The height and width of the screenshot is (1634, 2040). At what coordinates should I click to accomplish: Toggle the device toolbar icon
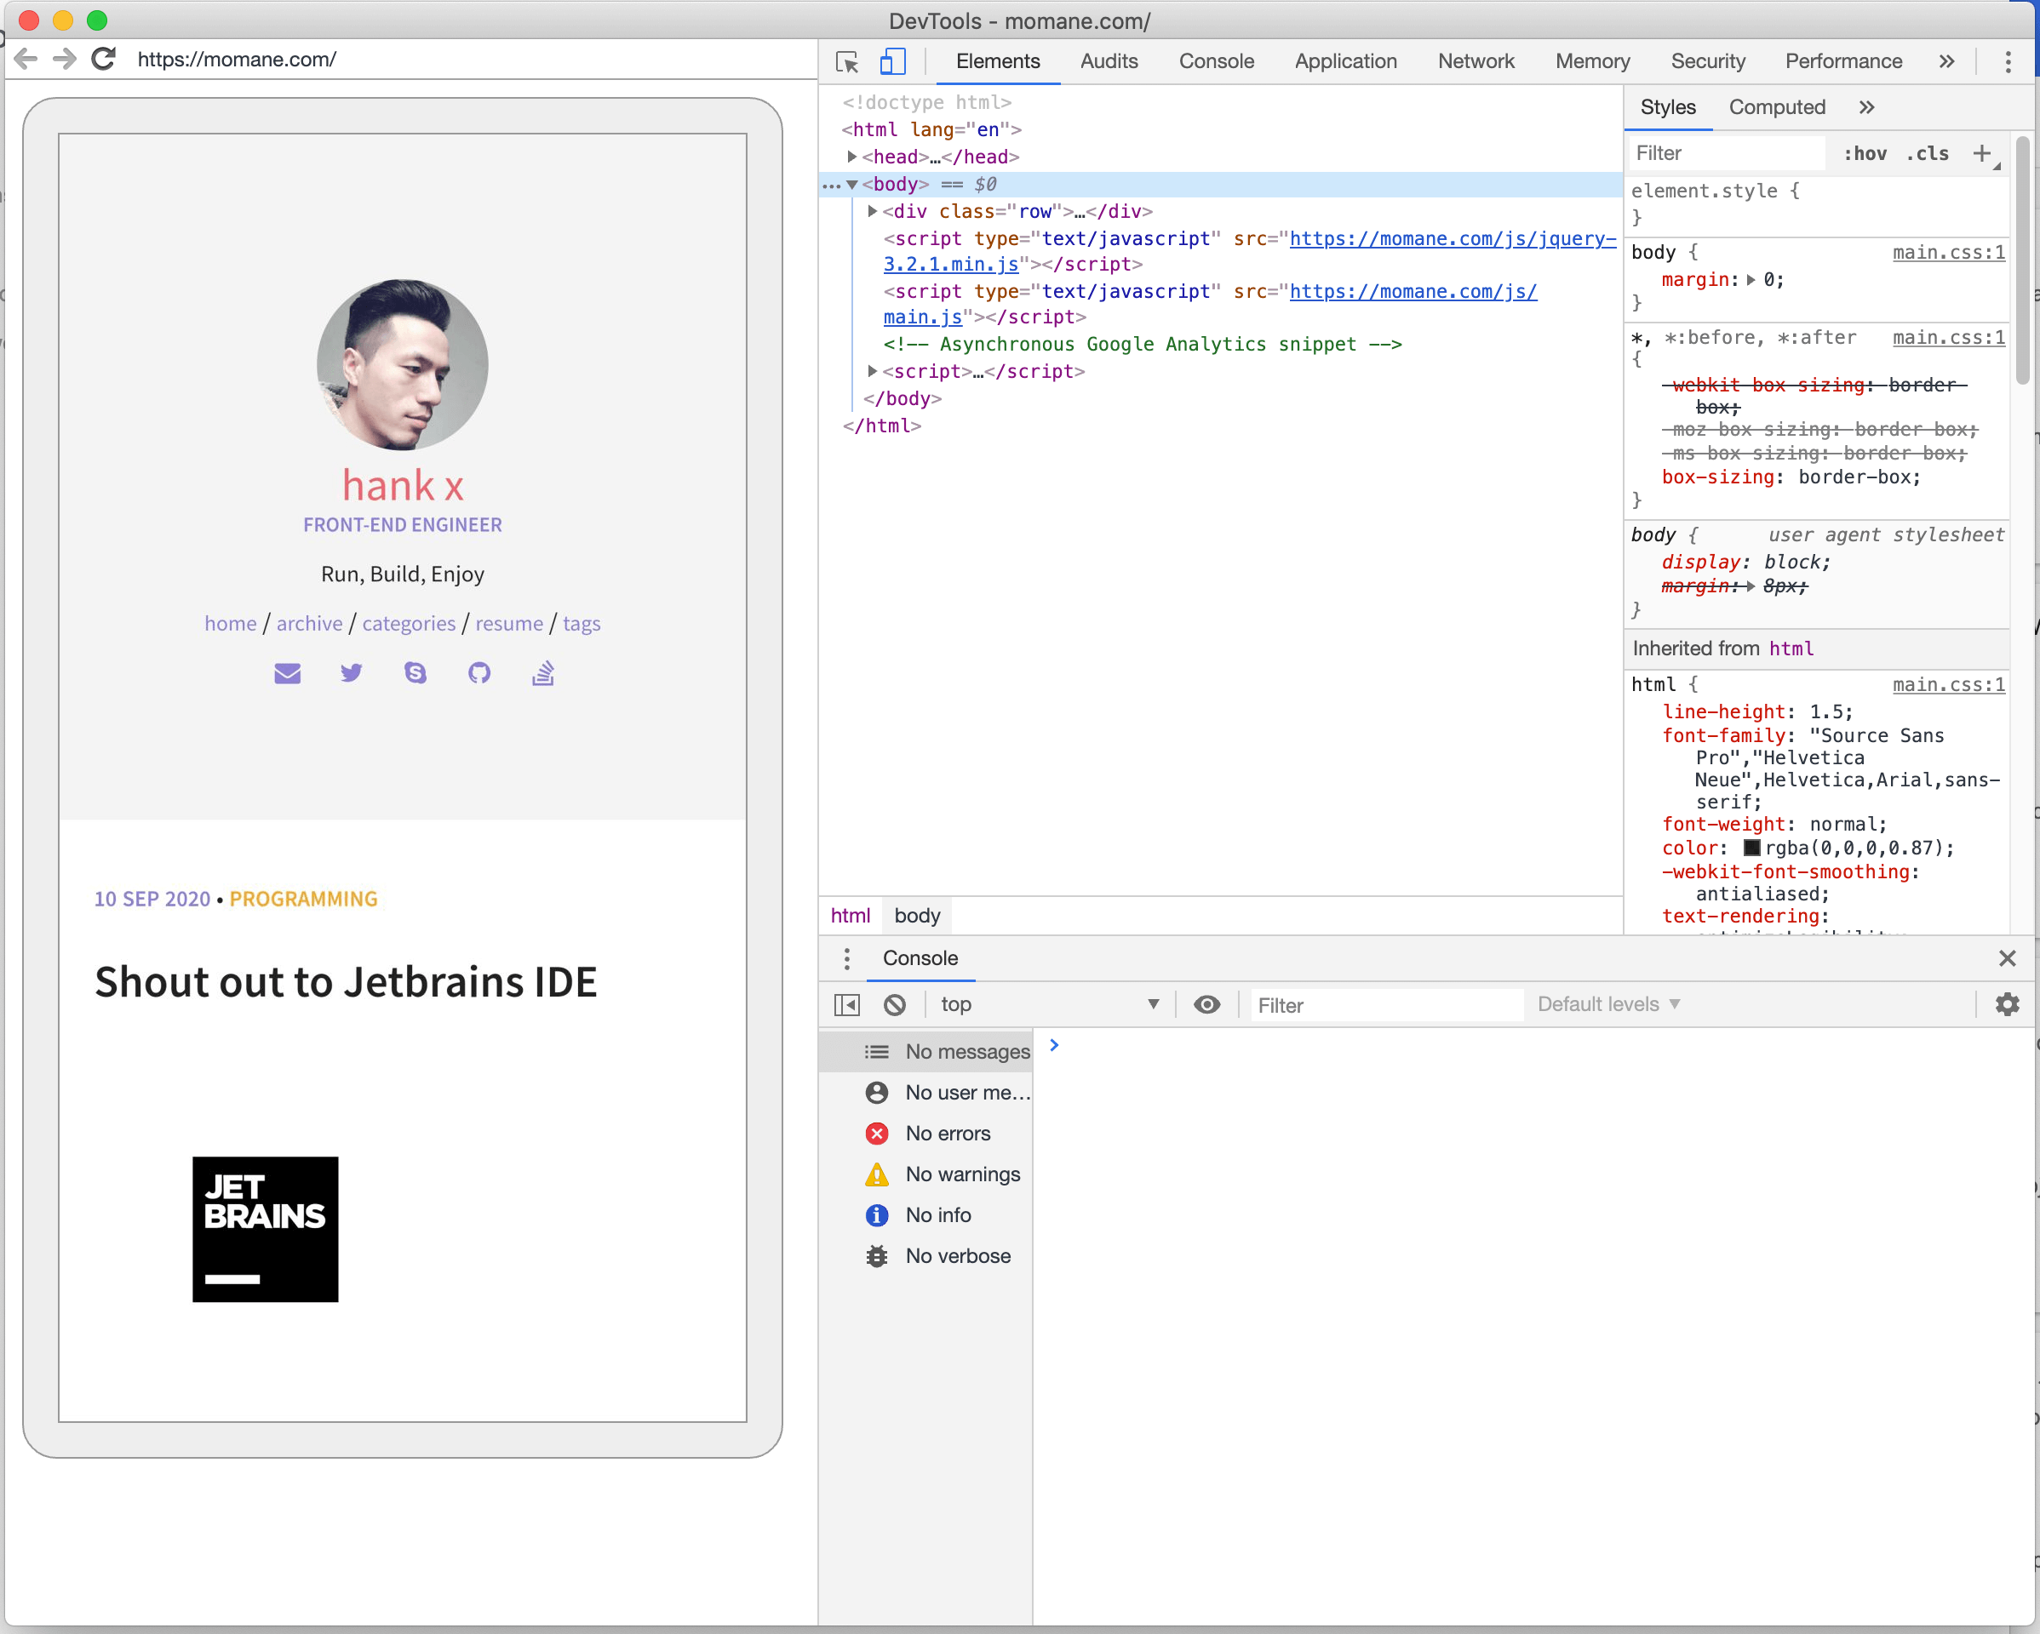tap(892, 62)
